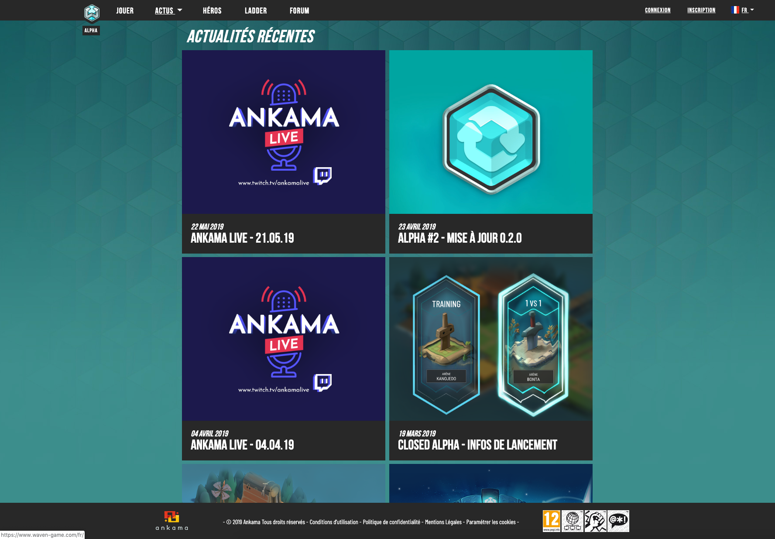Expand the ACTUS dropdown menu

pos(168,10)
